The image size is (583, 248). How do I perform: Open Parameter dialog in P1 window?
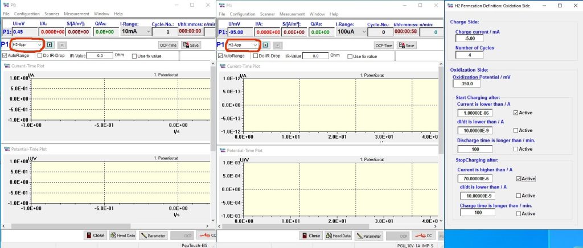[x=369, y=235]
